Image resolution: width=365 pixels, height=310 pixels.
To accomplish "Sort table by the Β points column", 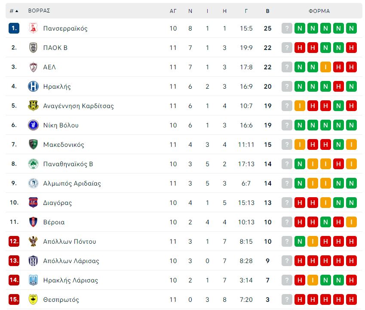I will (x=268, y=11).
